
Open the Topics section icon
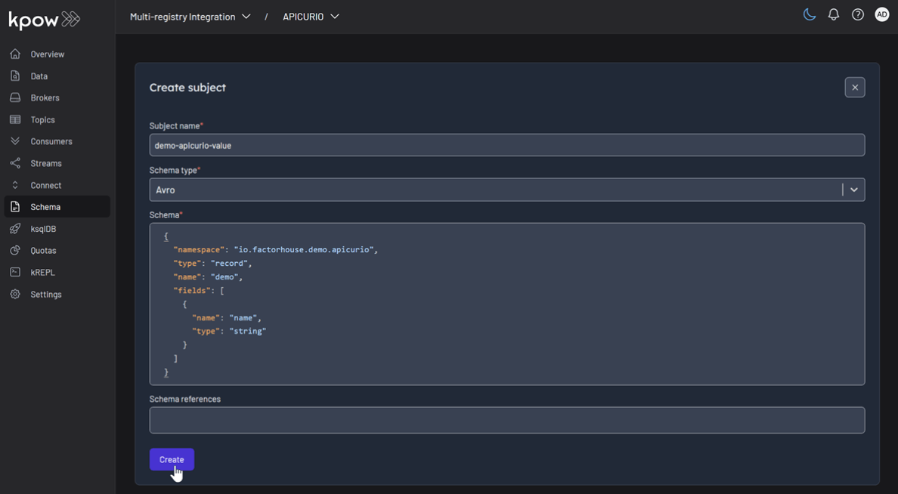coord(14,119)
